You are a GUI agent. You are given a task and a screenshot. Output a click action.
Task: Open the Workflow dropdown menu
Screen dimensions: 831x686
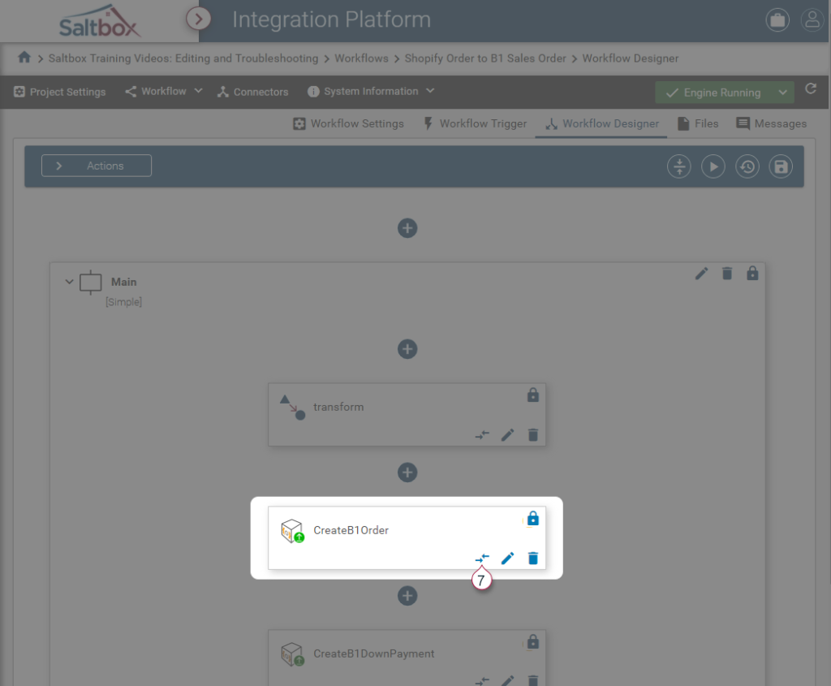coord(162,92)
